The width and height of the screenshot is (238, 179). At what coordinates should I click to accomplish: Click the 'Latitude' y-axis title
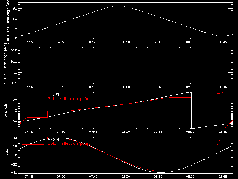7,155
